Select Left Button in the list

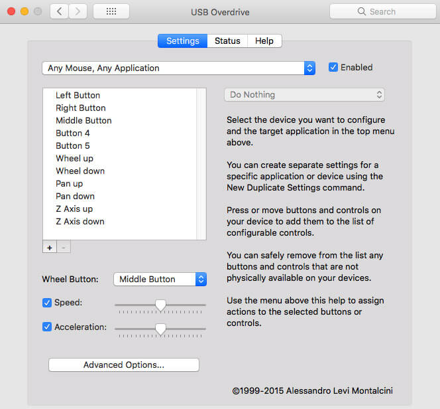tap(120, 96)
